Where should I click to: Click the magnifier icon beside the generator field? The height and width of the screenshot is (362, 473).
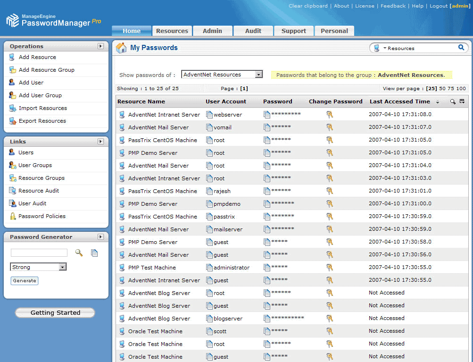(79, 253)
